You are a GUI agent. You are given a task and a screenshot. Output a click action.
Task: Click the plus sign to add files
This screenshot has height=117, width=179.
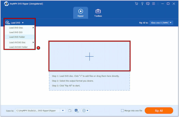[x=89, y=57]
